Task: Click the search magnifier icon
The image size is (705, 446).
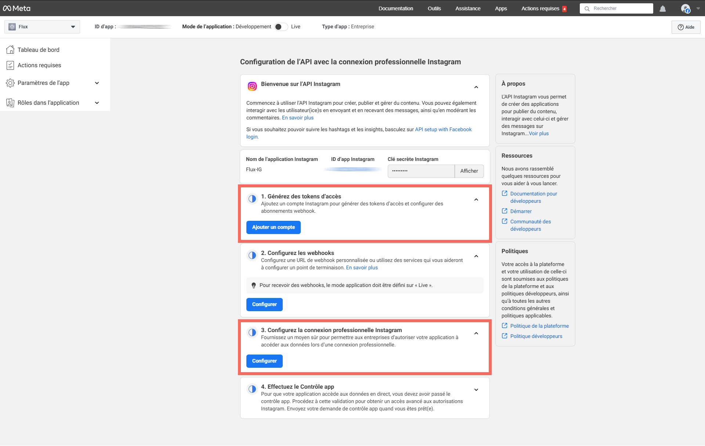Action: [x=587, y=8]
